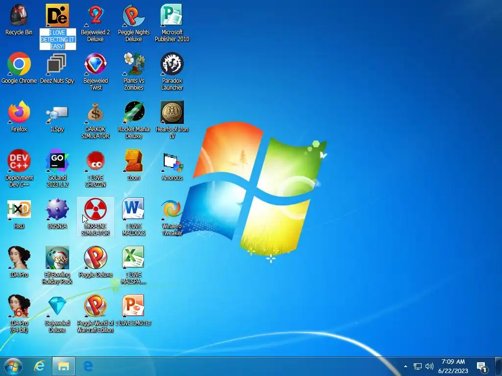This screenshot has width=502, height=376.
Task: Click the I LOVE MALDOCS Word icon
Action: 133,209
